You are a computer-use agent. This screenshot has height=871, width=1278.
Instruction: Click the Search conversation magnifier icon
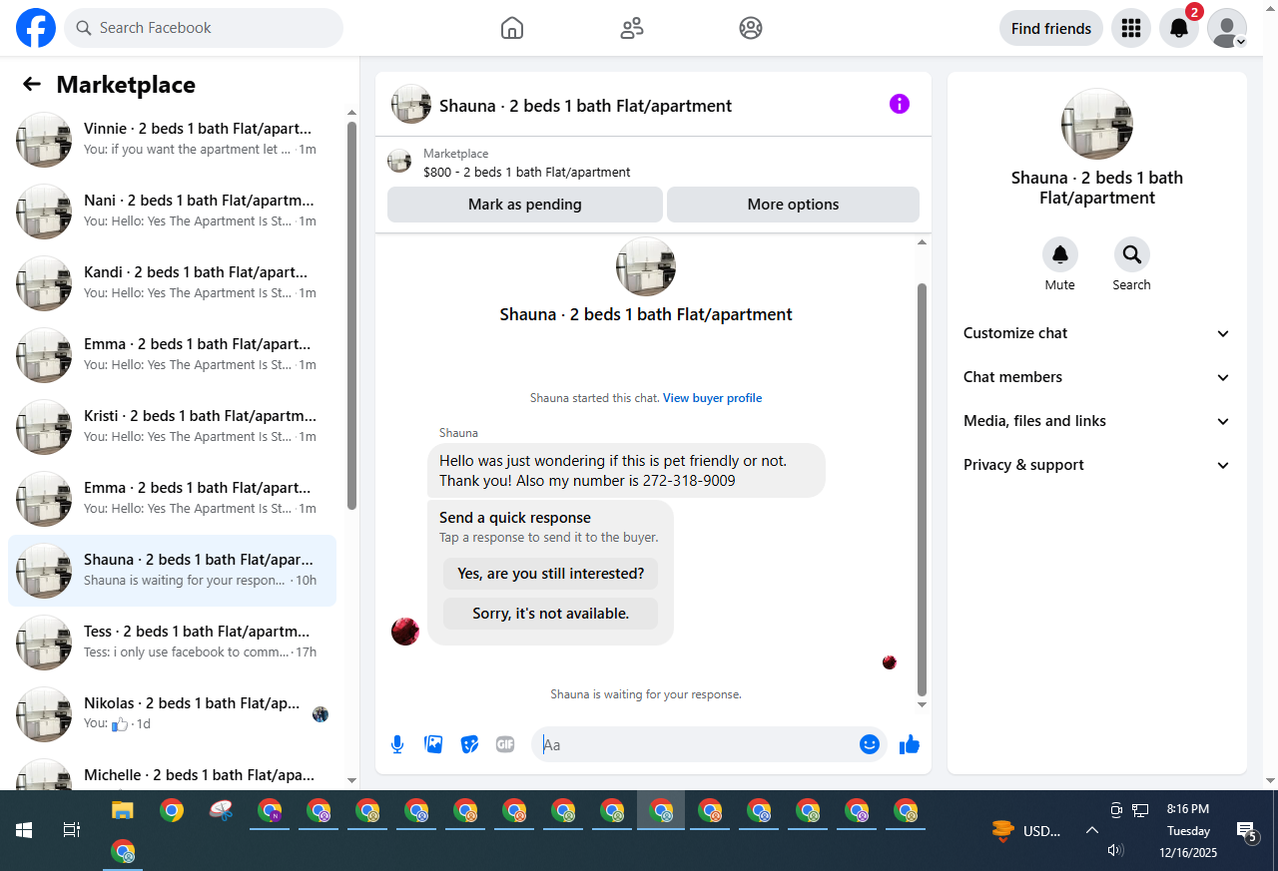[x=1131, y=254]
